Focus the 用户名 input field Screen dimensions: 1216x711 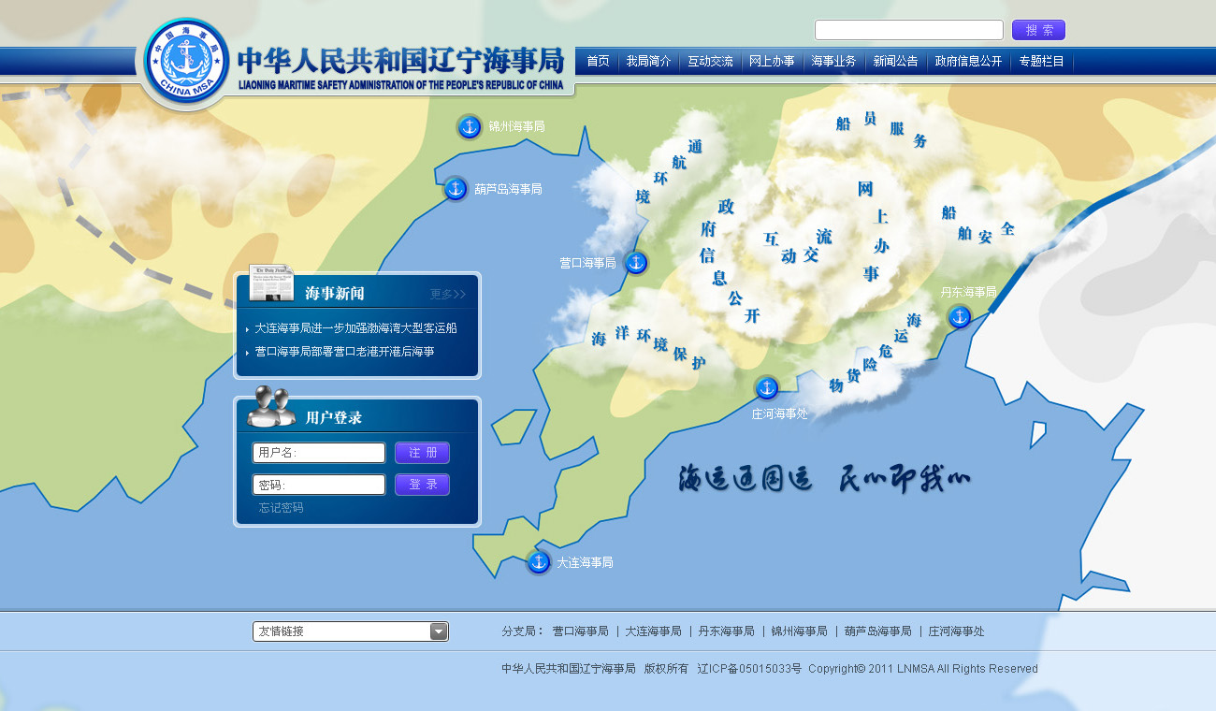coord(319,453)
